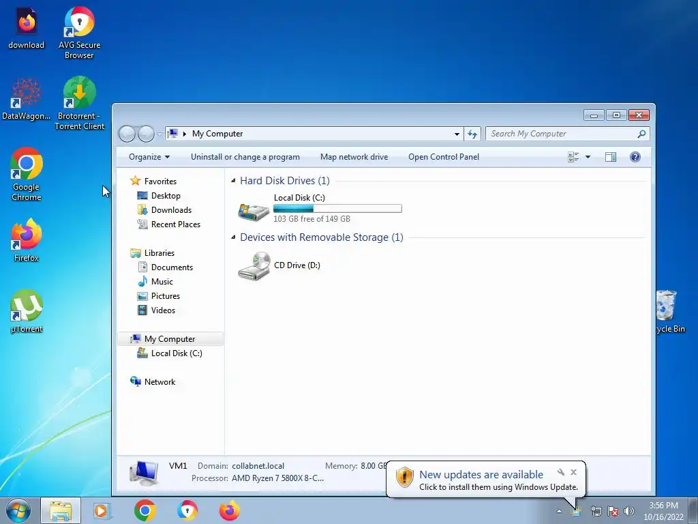Click the taskbar clock
Viewport: 698px width, 524px height.
click(x=663, y=510)
